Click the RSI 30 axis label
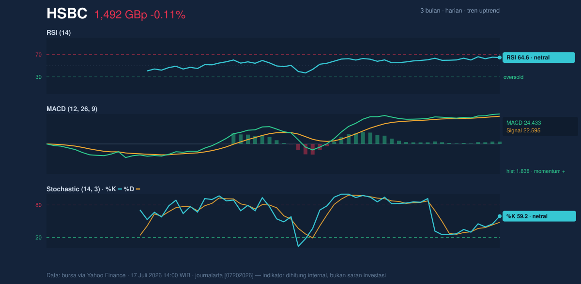The width and height of the screenshot is (581, 284). [38, 77]
